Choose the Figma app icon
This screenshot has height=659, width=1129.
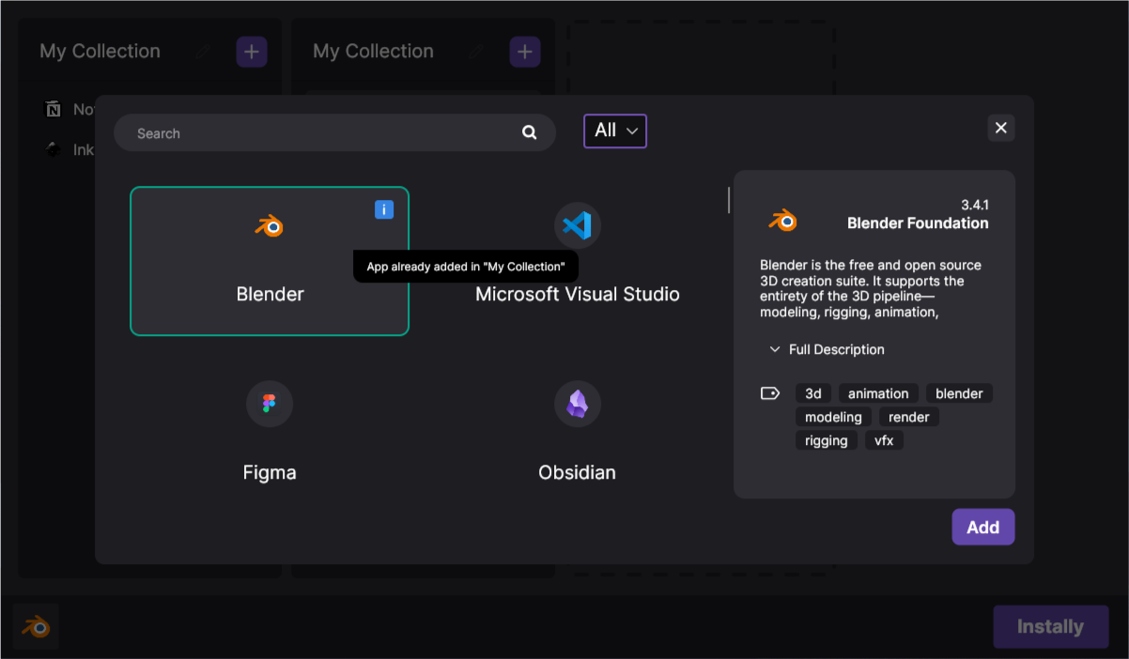(x=270, y=404)
